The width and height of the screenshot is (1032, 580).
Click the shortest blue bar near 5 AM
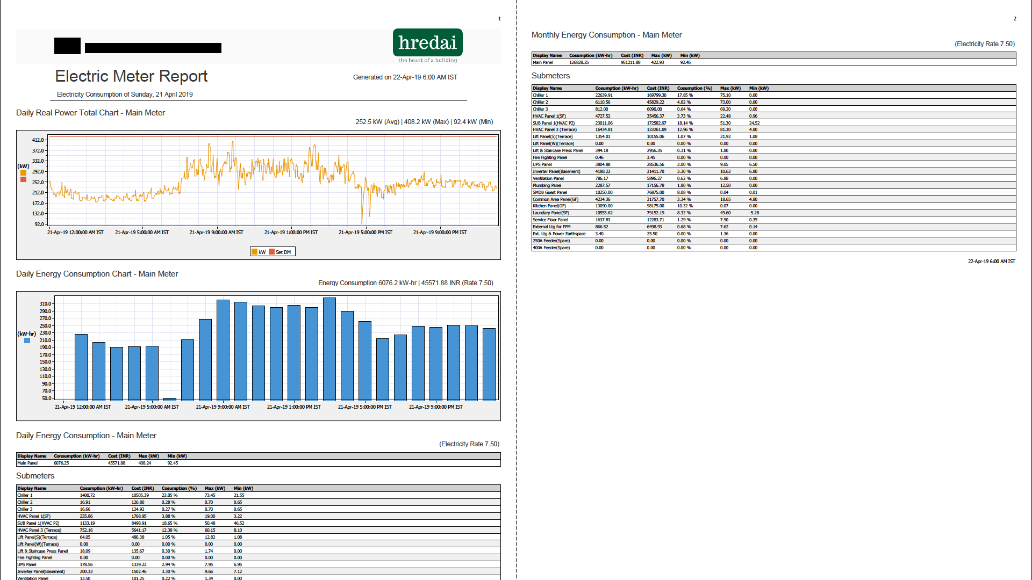click(170, 398)
